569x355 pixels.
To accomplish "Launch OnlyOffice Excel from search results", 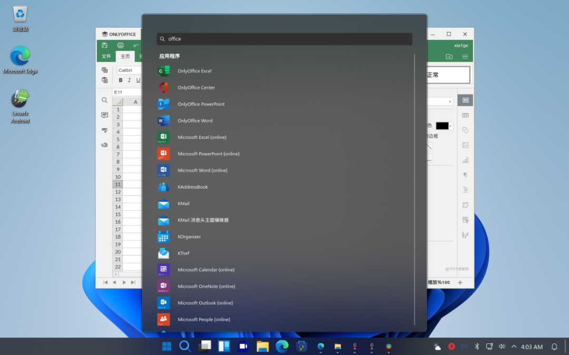I will coord(194,70).
